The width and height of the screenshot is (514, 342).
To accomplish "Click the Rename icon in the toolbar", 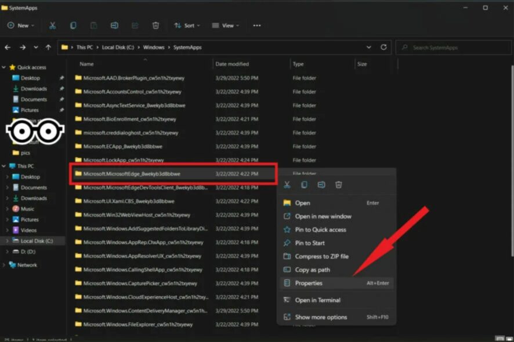I will (x=114, y=26).
